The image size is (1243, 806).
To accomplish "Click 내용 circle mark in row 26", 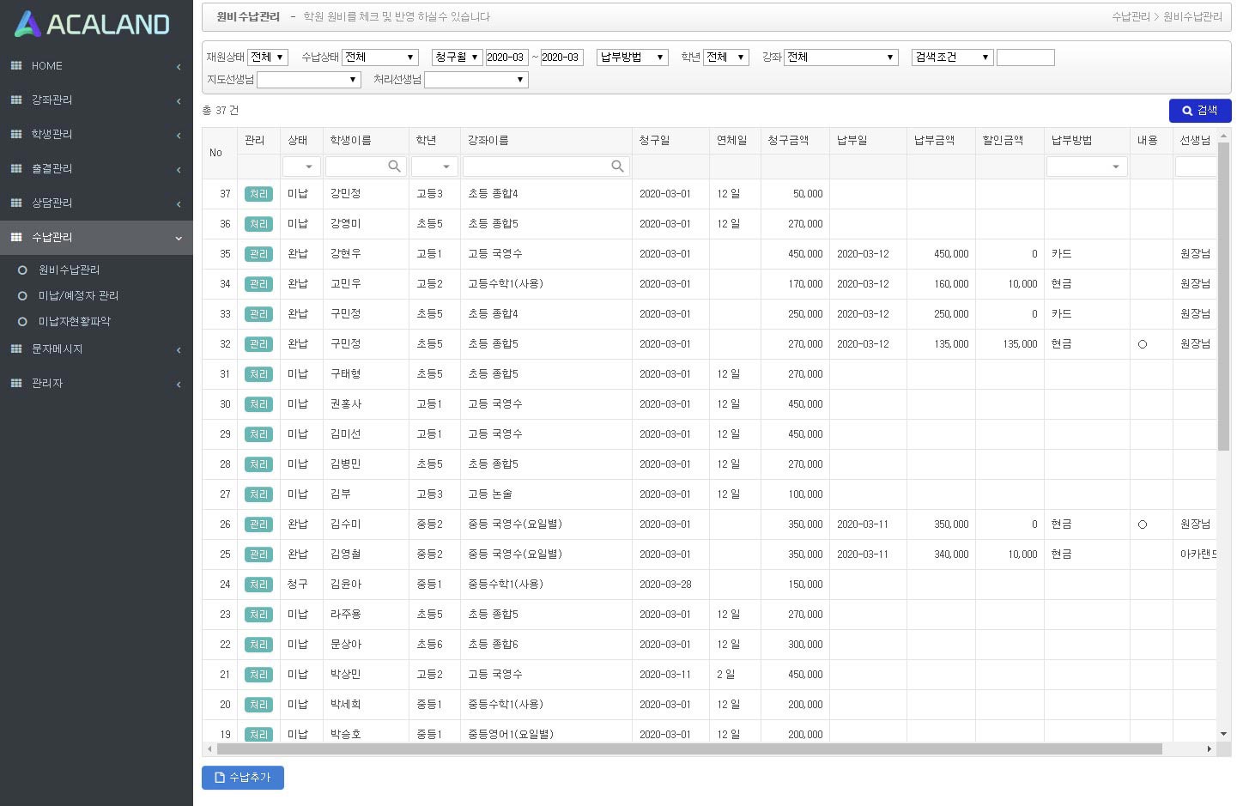I will pyautogui.click(x=1142, y=524).
